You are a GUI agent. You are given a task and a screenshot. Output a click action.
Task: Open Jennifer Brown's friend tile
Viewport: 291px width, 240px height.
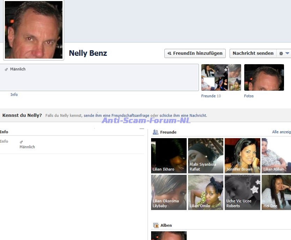[242, 156]
